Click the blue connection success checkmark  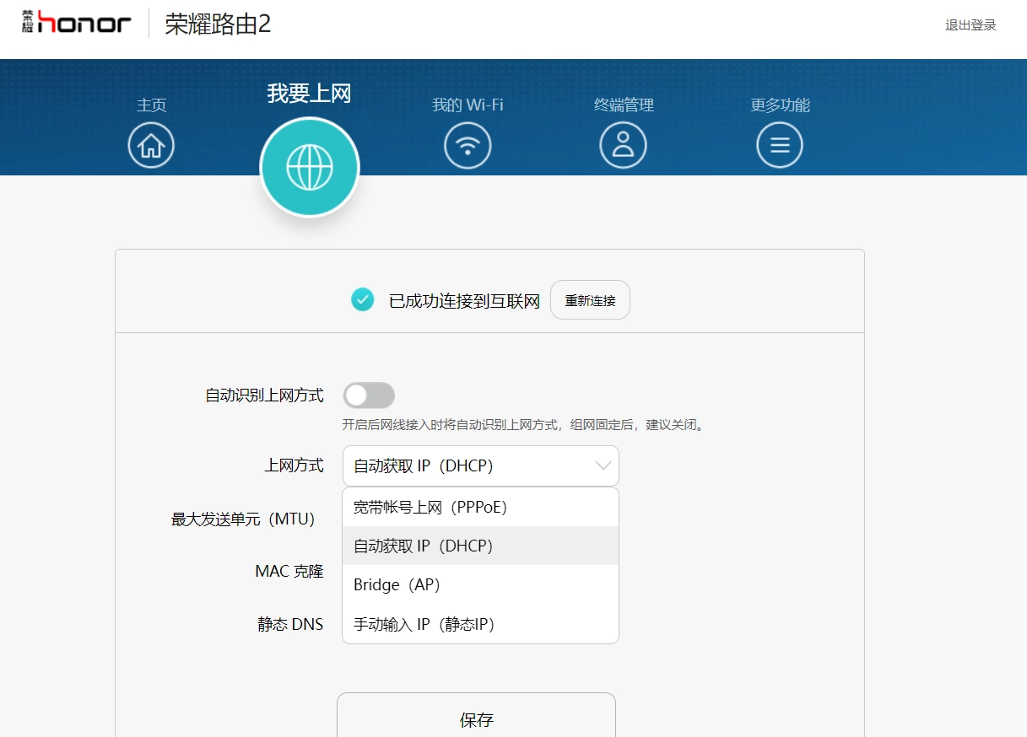coord(362,299)
